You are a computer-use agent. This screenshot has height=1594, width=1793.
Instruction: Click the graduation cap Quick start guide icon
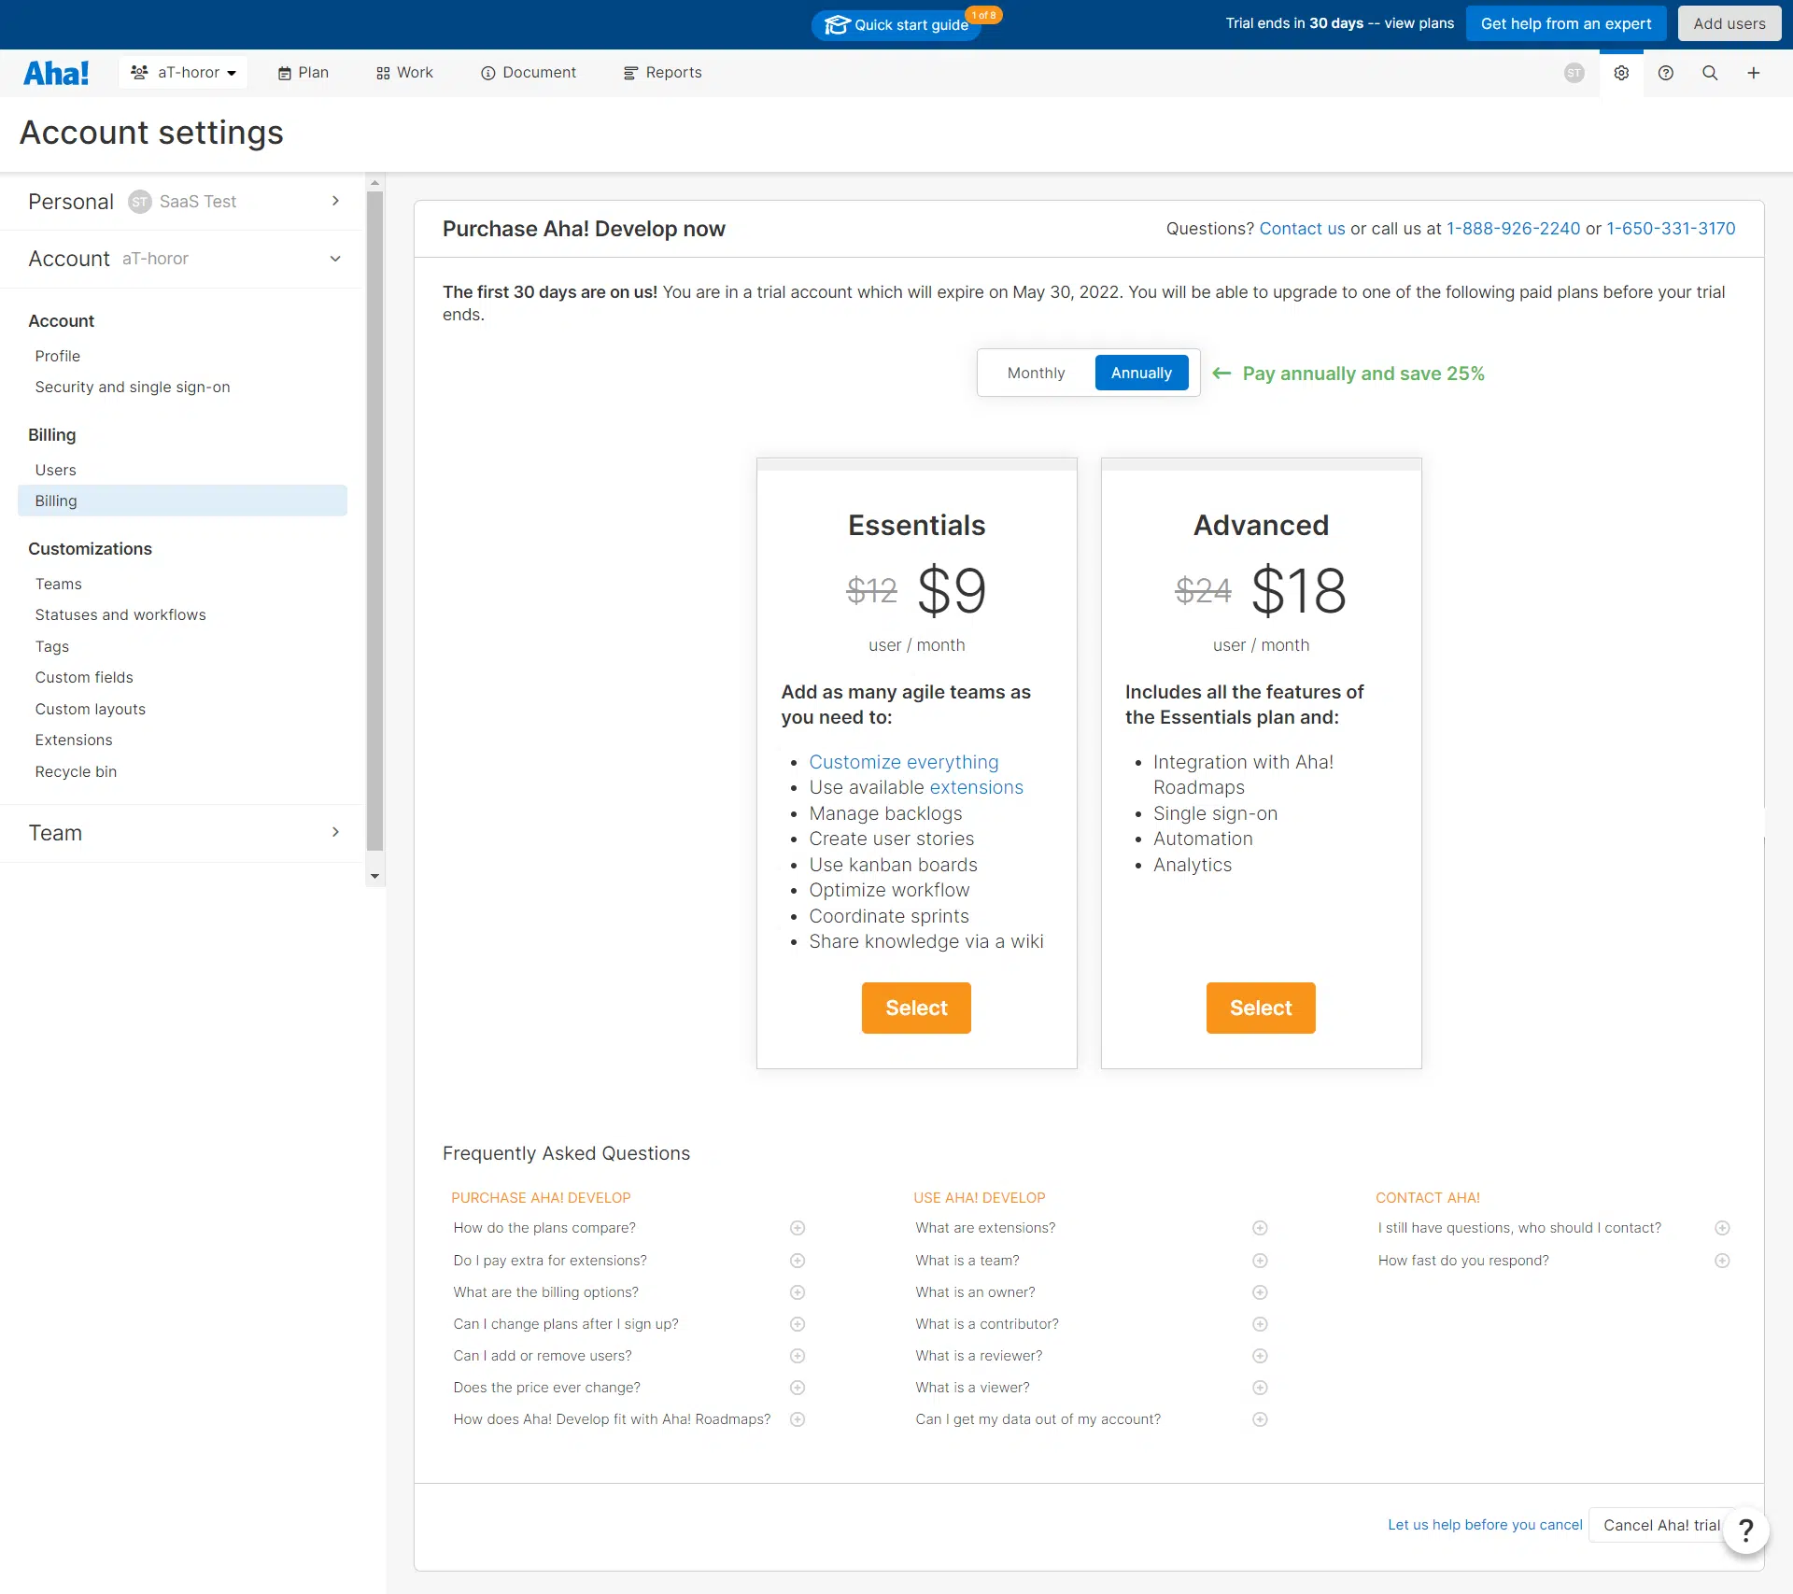[837, 25]
